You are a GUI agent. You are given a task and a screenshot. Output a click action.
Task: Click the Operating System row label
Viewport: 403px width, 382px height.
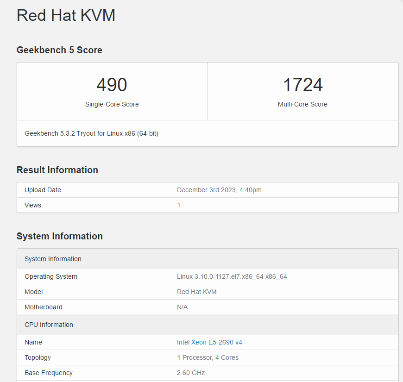pyautogui.click(x=51, y=276)
